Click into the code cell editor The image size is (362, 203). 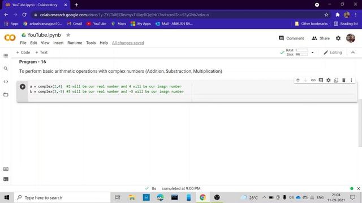tap(192, 91)
